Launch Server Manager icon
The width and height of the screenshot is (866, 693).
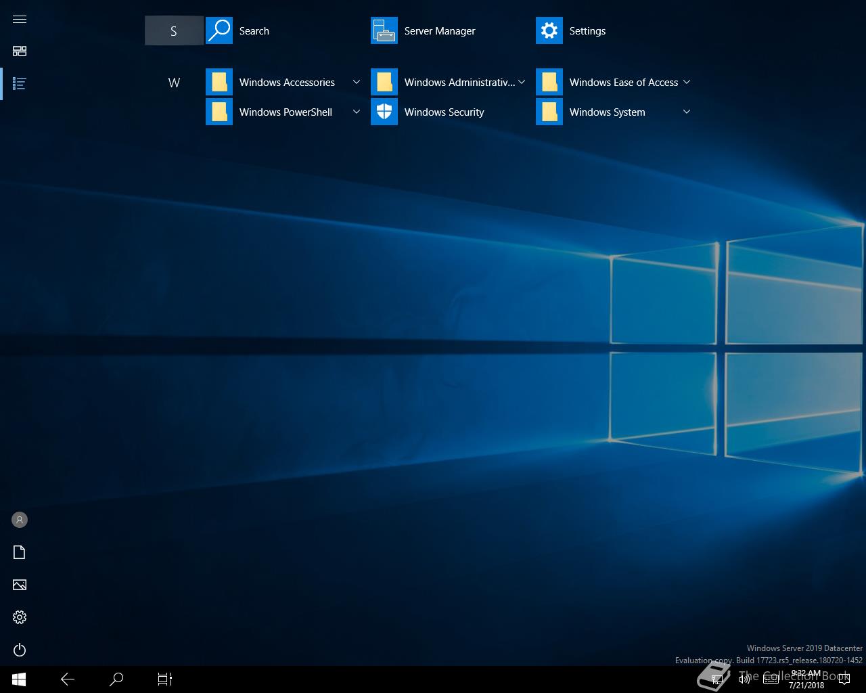[x=384, y=30]
